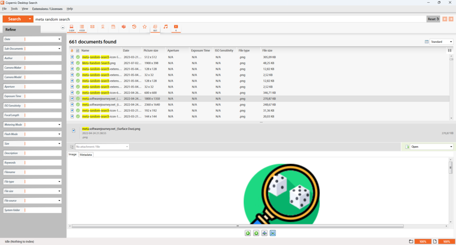The image size is (456, 245).
Task: Expand the Date filter dropdown
Action: pyautogui.click(x=59, y=39)
